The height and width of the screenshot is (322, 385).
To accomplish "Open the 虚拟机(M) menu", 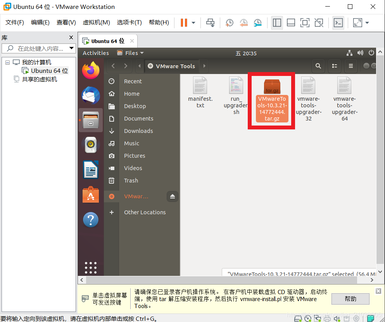I will tap(96, 22).
